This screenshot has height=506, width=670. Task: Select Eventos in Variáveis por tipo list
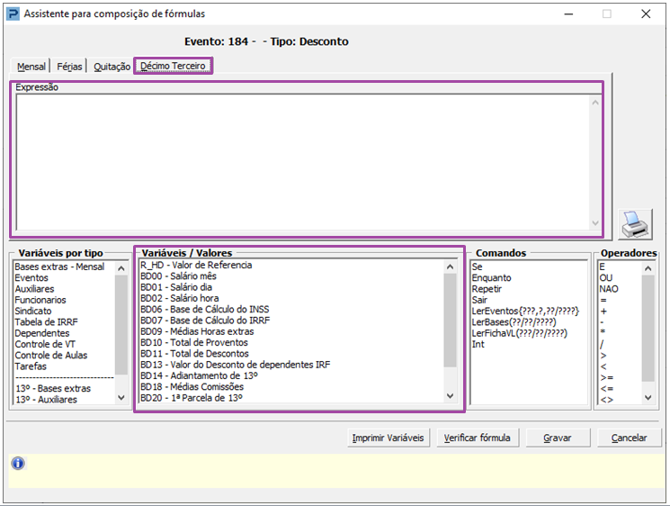[31, 277]
